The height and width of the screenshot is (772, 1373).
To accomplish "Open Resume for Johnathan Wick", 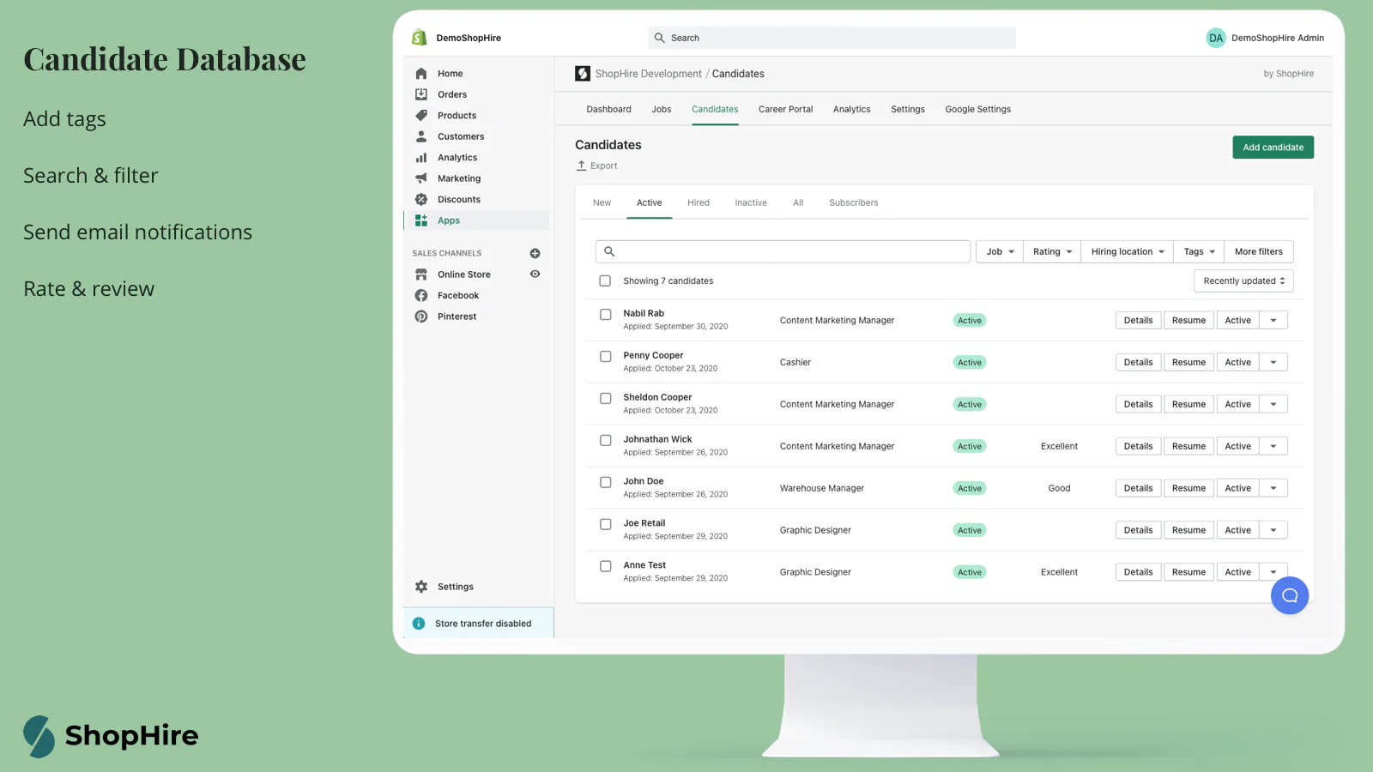I will coord(1189,446).
